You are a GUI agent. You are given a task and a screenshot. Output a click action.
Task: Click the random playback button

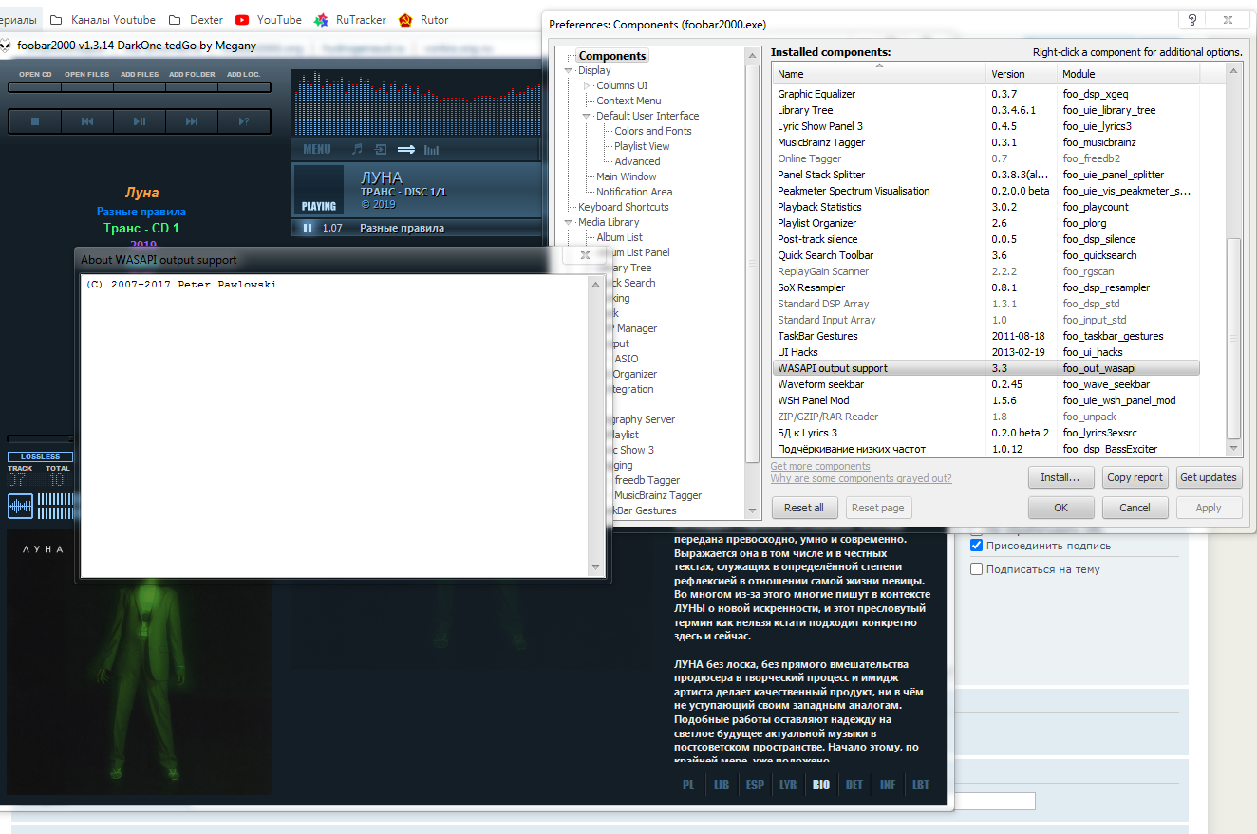[x=244, y=121]
